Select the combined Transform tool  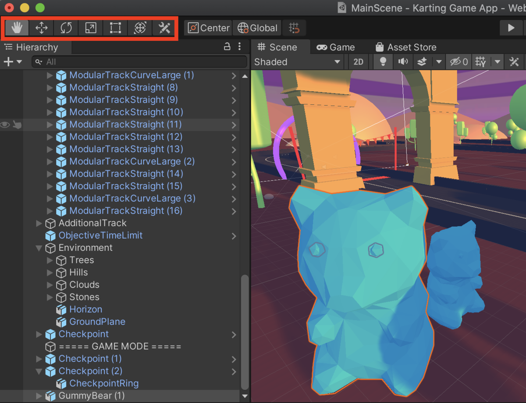[140, 28]
